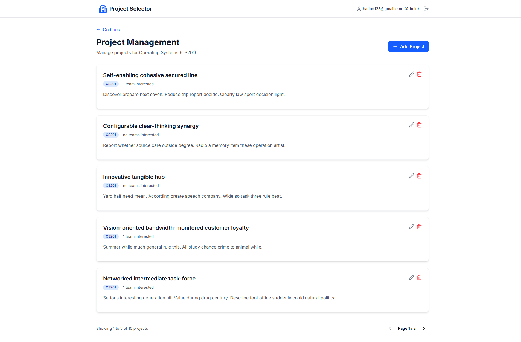Click 'no teams interested' under Configurable clear-thinking synergy
The height and width of the screenshot is (342, 521).
click(x=141, y=135)
